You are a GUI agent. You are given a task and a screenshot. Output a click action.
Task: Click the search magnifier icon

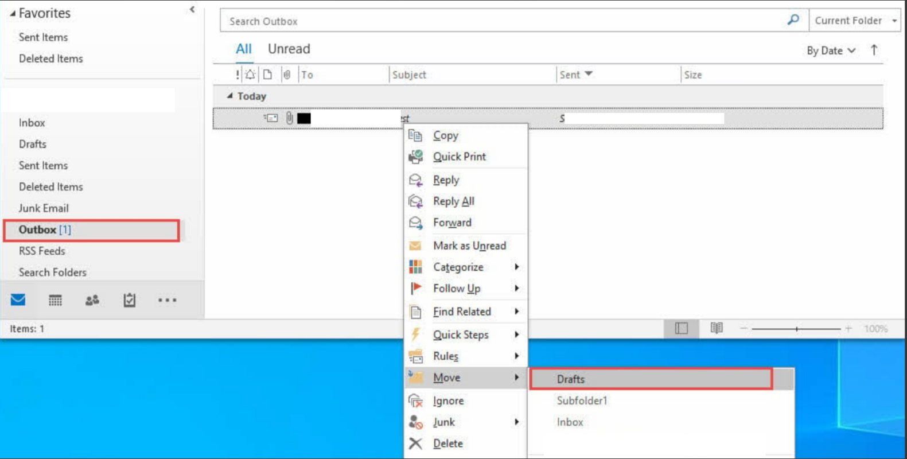pyautogui.click(x=793, y=20)
